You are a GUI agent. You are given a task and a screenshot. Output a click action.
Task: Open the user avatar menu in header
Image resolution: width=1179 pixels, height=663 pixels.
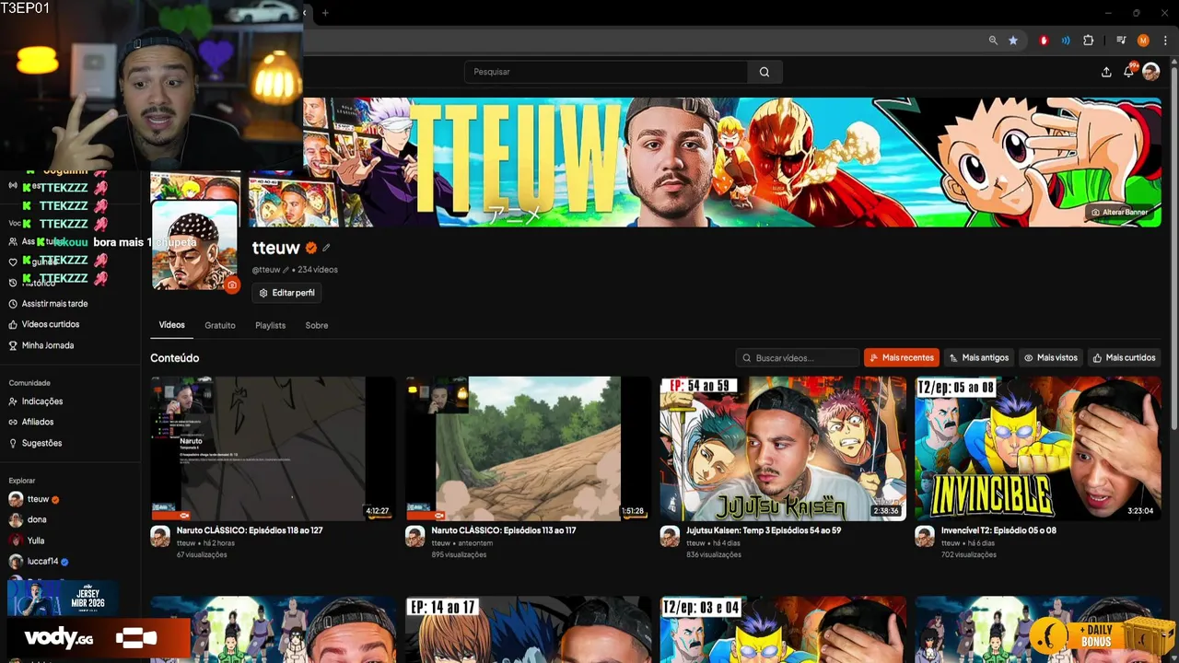(x=1150, y=72)
